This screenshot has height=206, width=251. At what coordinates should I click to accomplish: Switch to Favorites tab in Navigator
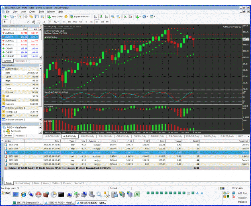click(20, 136)
